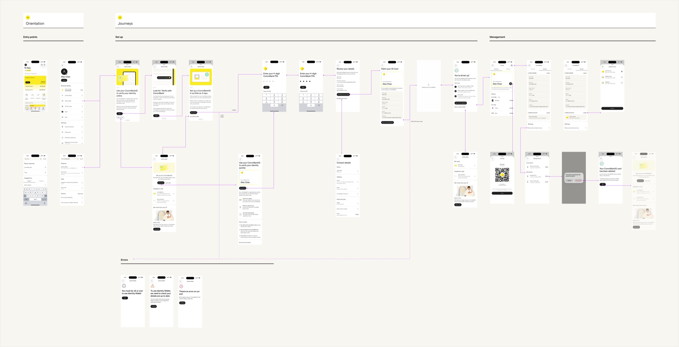Screen dimensions: 679x347
Task: Close the 'Use your CommBankID to verify your identity online' screen
Action: [x=118, y=67]
